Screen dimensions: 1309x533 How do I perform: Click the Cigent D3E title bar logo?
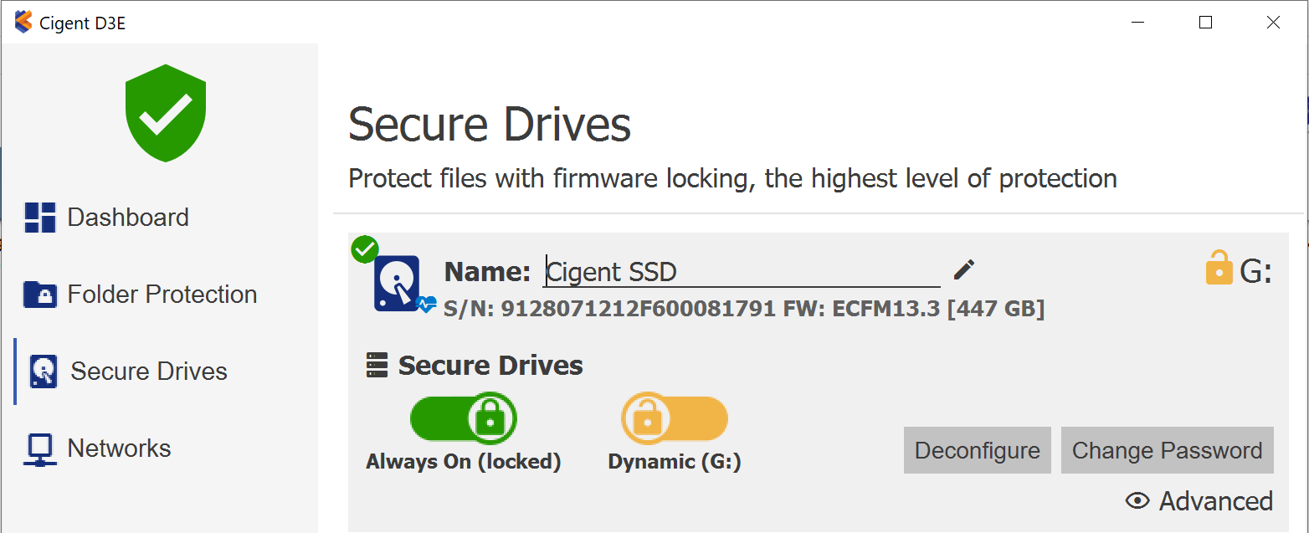click(x=23, y=23)
